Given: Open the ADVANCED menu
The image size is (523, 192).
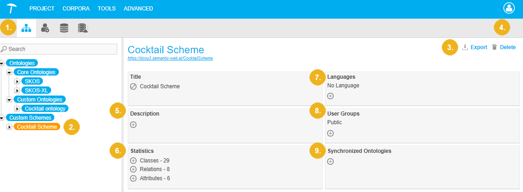Looking at the screenshot, I should (x=138, y=9).
